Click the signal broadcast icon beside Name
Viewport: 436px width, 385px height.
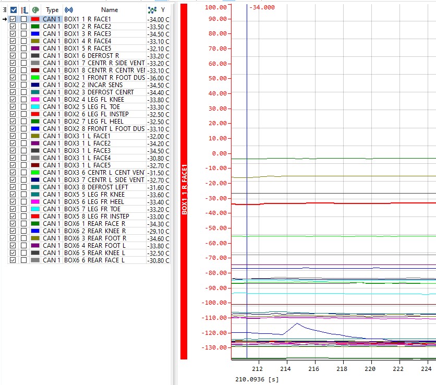pyautogui.click(x=68, y=10)
